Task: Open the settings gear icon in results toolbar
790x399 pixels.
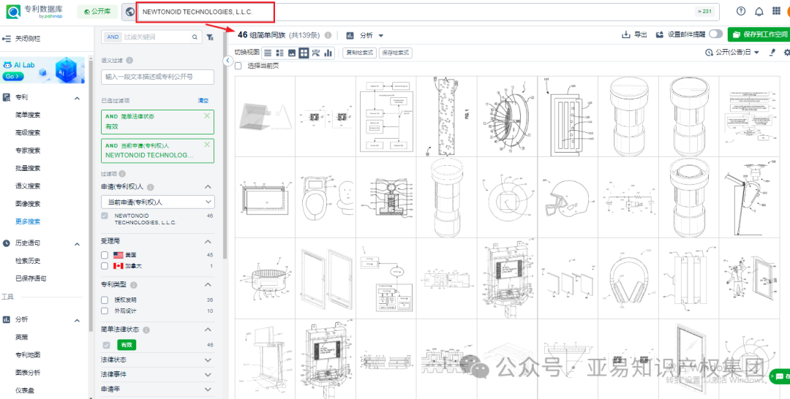Action: pyautogui.click(x=786, y=53)
